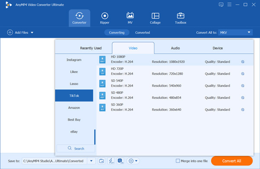Switch to the Device tab
The height and width of the screenshot is (169, 260).
coord(218,48)
